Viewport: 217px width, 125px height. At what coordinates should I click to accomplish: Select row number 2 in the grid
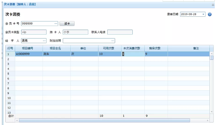[x=10, y=59]
